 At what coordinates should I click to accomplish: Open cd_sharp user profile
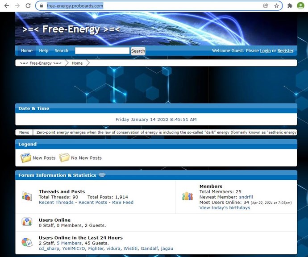pos(49,249)
